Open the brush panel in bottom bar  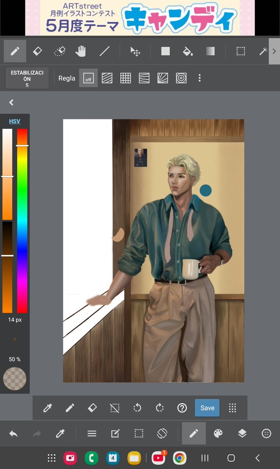194,433
